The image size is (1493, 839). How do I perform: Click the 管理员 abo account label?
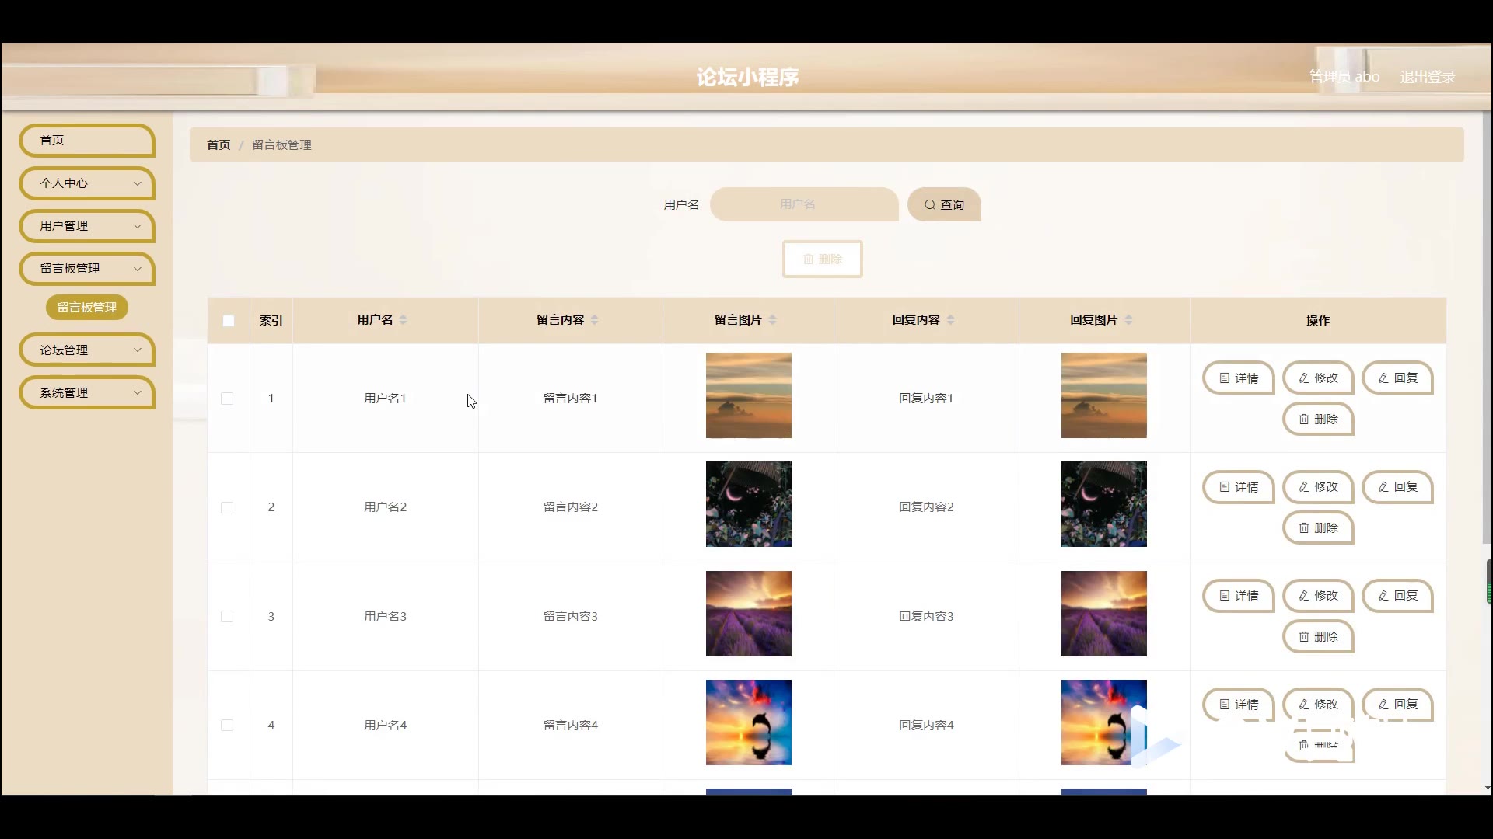pyautogui.click(x=1344, y=77)
